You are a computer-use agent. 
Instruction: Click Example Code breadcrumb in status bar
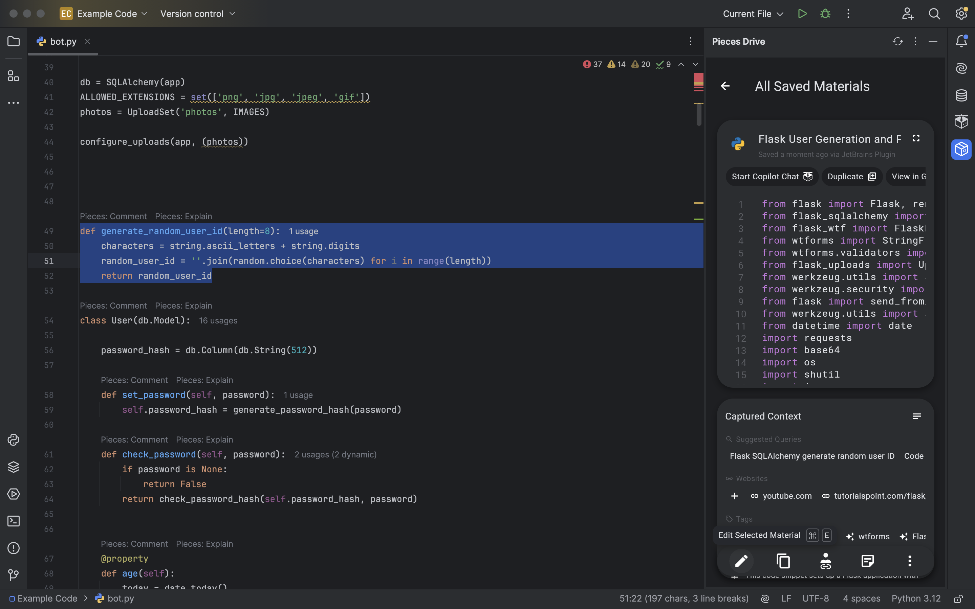pyautogui.click(x=43, y=599)
